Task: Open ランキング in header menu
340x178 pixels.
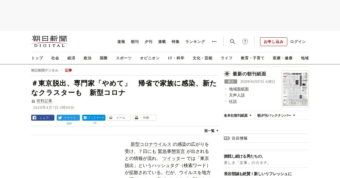Action: point(195,42)
